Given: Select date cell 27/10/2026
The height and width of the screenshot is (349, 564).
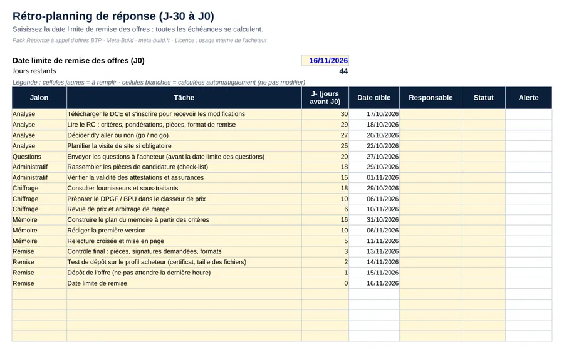Looking at the screenshot, I should coord(374,157).
